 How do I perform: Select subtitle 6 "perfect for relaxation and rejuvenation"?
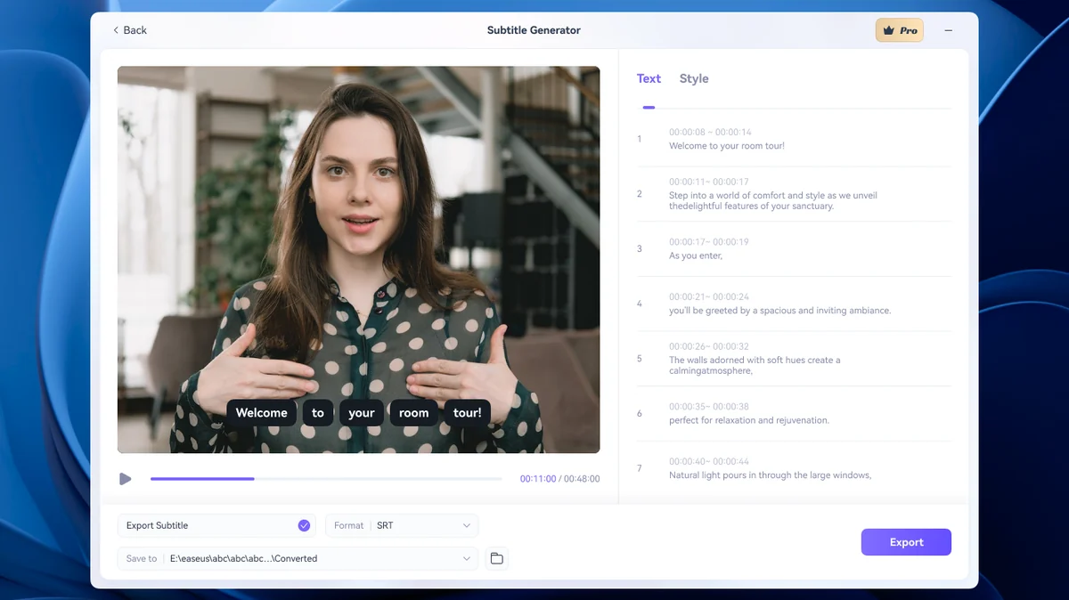(x=749, y=420)
